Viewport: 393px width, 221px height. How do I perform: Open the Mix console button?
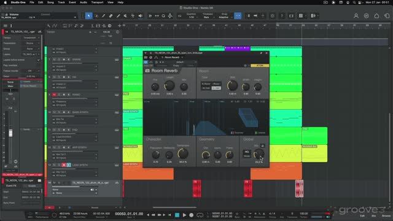(374, 215)
